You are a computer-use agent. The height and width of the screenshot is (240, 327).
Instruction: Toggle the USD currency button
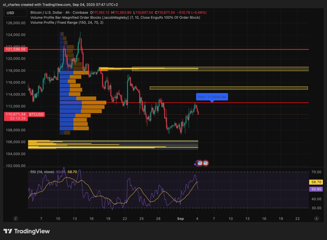pos(15,12)
